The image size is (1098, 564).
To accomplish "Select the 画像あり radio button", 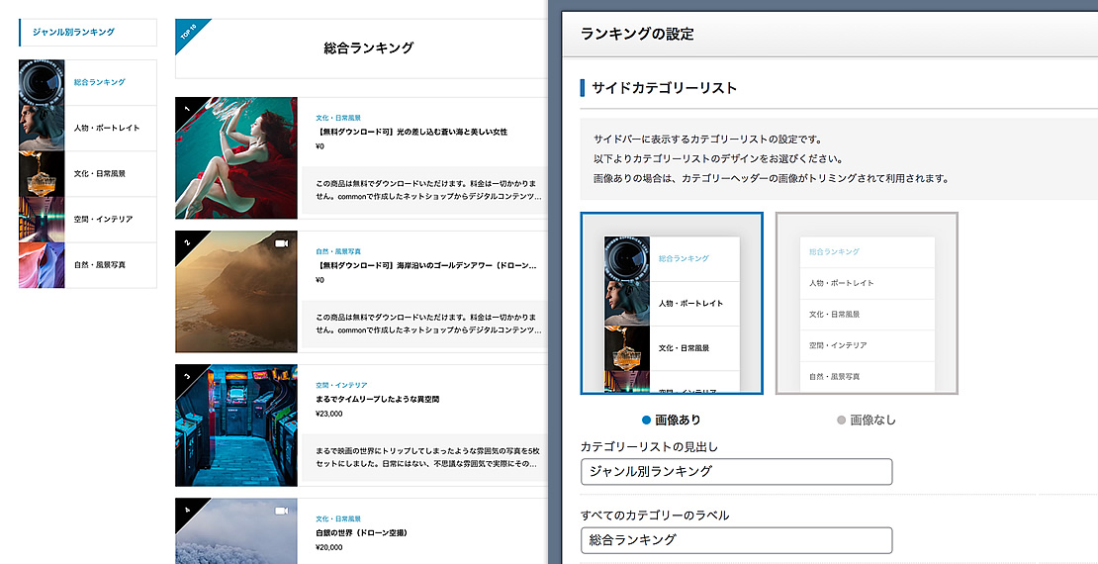I will pos(647,421).
